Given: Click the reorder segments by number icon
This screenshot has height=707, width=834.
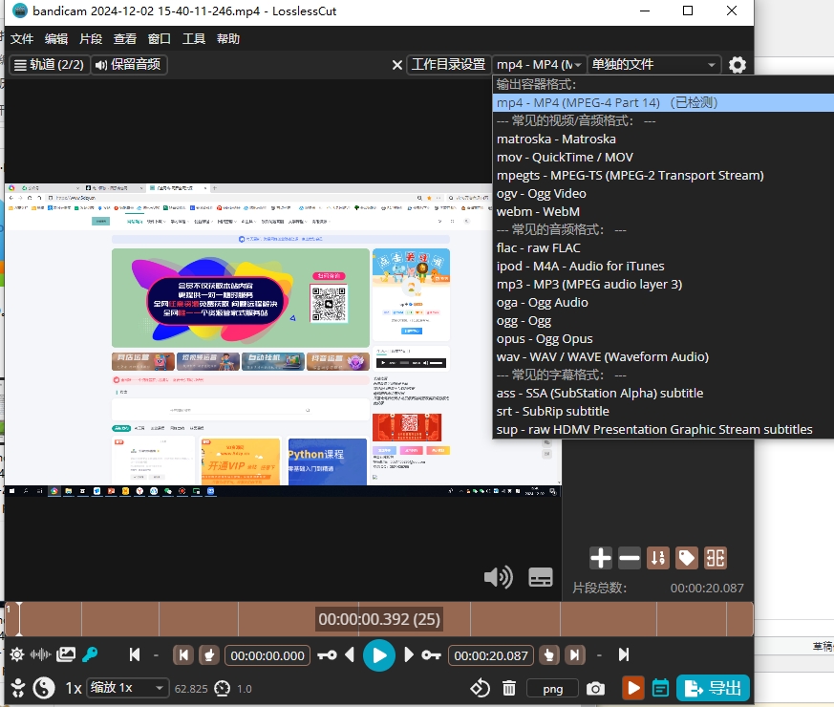Looking at the screenshot, I should point(658,558).
